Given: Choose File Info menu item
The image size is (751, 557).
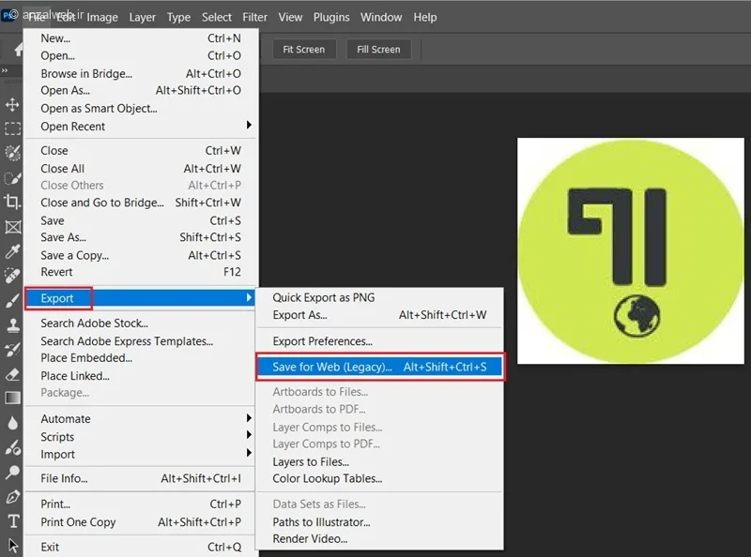Looking at the screenshot, I should coord(140,478).
